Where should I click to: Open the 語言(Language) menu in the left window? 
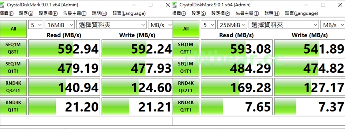[129, 13]
